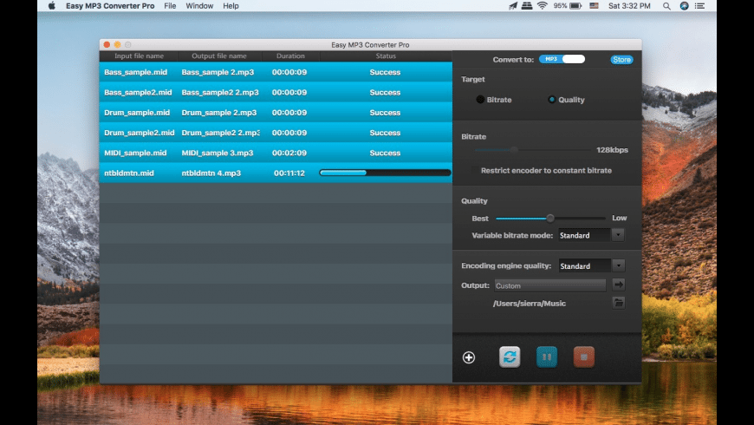This screenshot has width=754, height=425.
Task: Click the Wi-Fi icon in the menu bar
Action: 543,6
